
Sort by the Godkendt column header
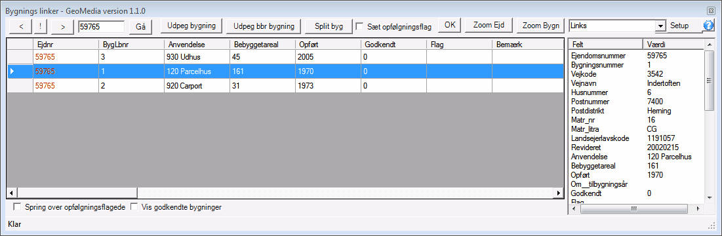(x=393, y=44)
